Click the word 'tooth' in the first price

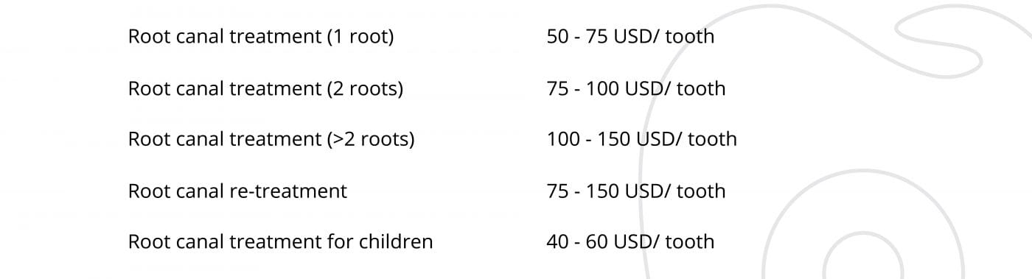click(690, 37)
